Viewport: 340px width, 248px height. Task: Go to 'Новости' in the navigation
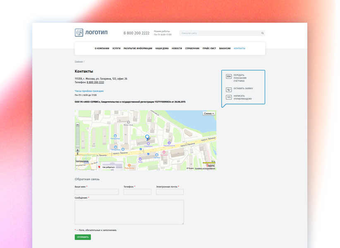pyautogui.click(x=177, y=48)
